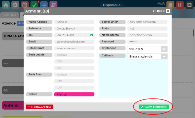The width and height of the screenshot is (195, 118).
Task: Click ELIMINA AZIENDA button
Action: (39, 107)
